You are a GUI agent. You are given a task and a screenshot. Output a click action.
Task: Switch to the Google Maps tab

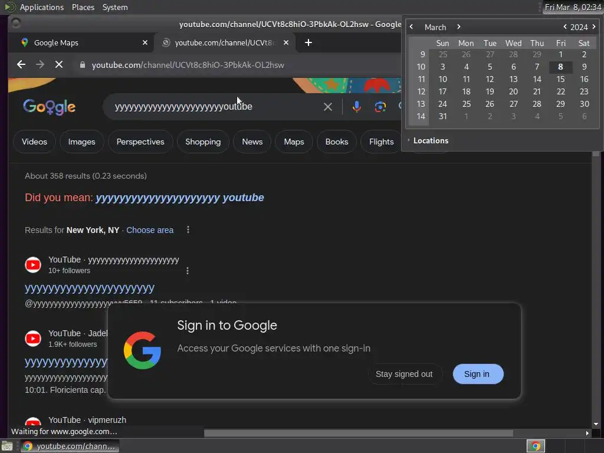point(80,42)
